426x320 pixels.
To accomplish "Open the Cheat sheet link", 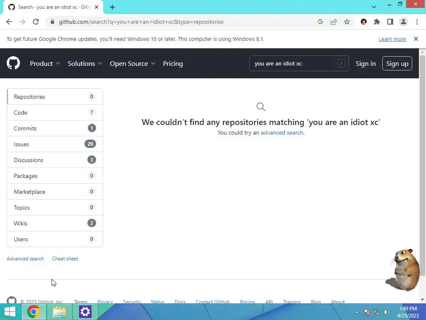I will tap(65, 258).
